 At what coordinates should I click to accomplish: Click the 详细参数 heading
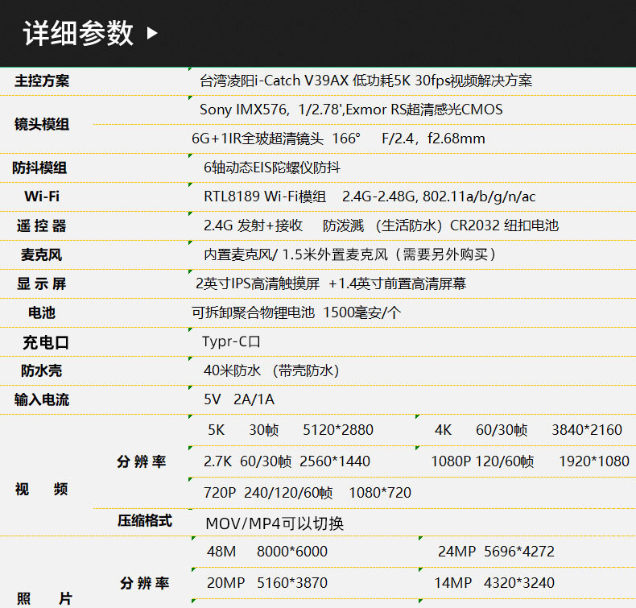pos(78,33)
